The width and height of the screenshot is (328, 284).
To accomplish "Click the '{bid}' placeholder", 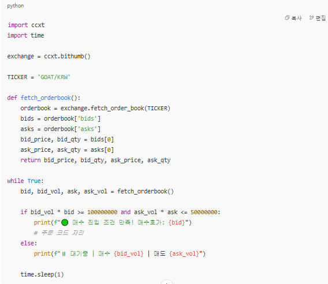I will pos(177,222).
